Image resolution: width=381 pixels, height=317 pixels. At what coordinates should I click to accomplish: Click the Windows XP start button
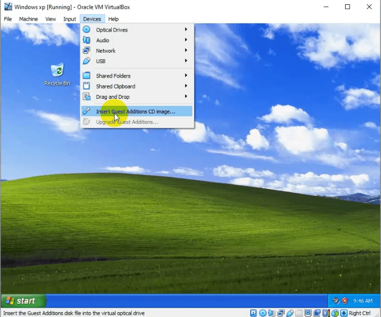[x=23, y=301]
